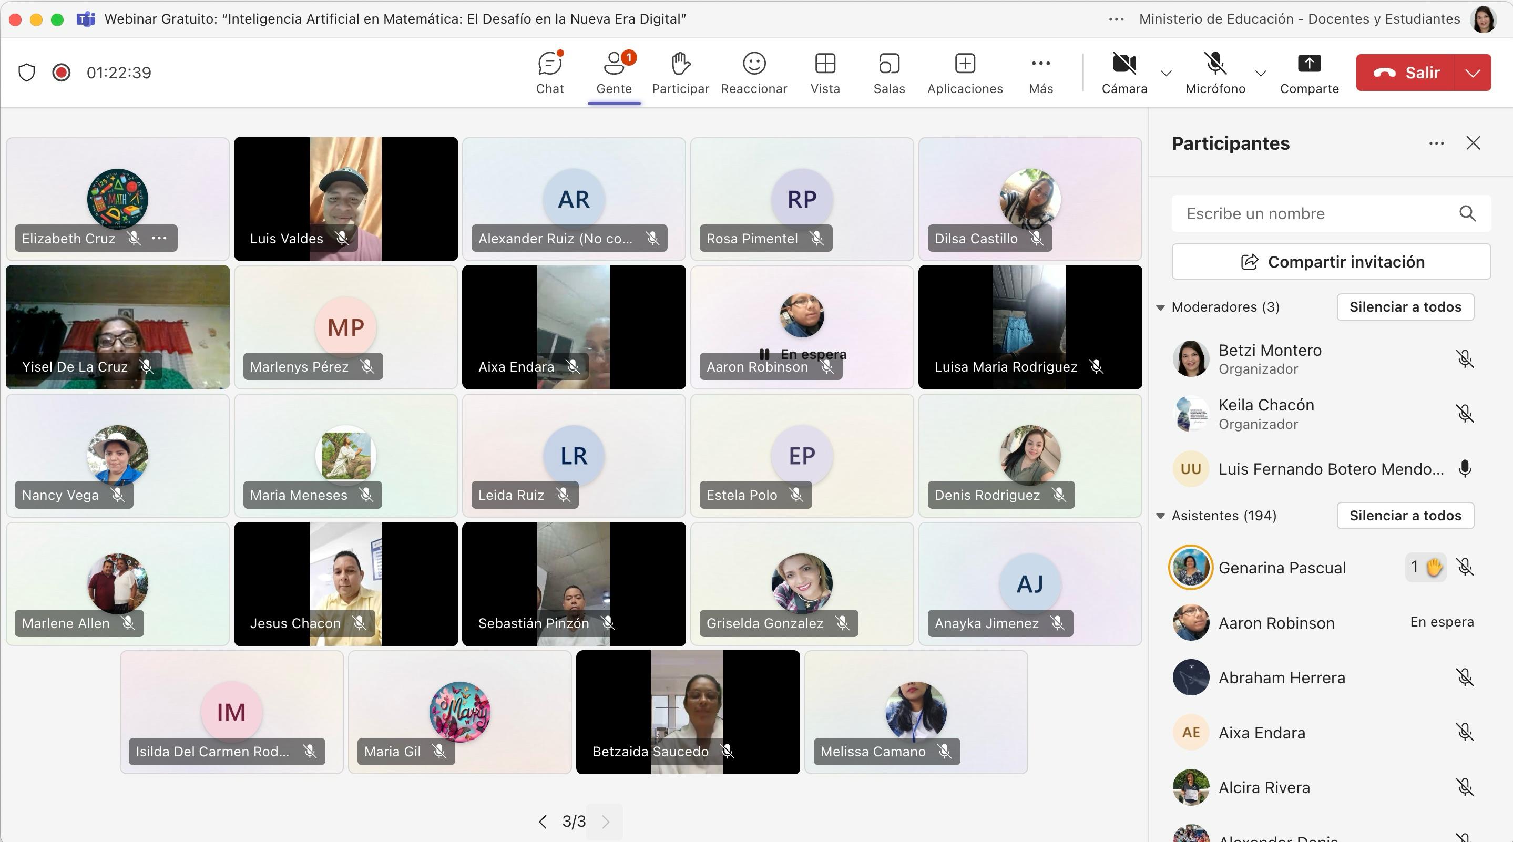Click the Escribe un nombre search field
This screenshot has height=842, width=1513.
pos(1331,213)
